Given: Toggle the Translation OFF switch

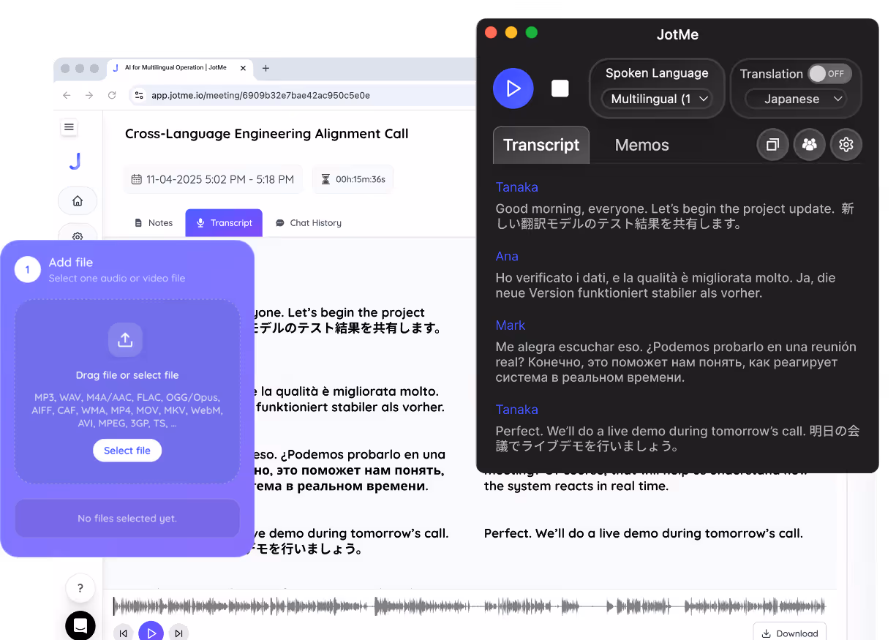Looking at the screenshot, I should tap(829, 73).
